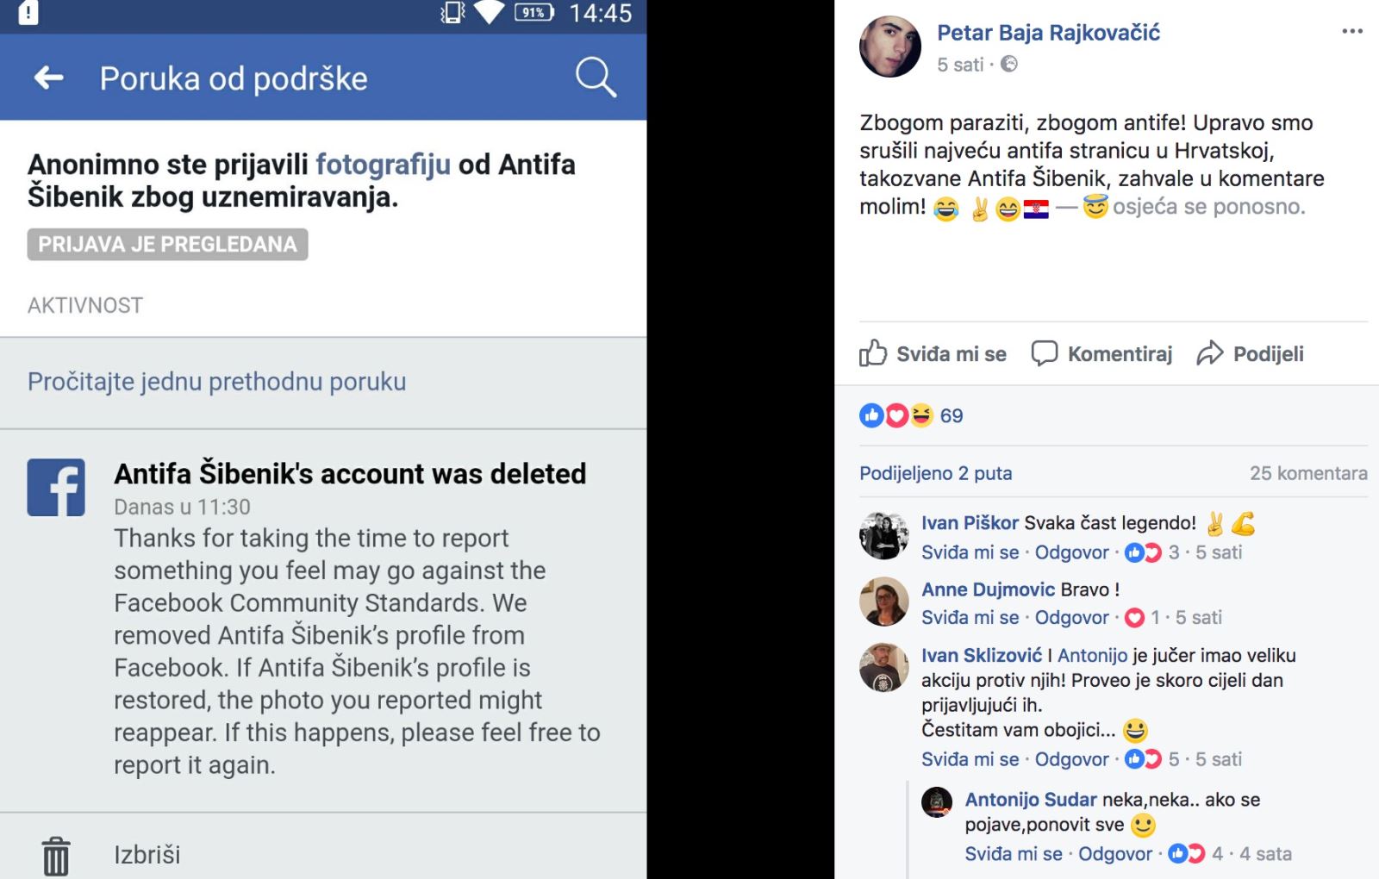
Task: Click the Podijeli share arrow icon
Action: tap(1210, 353)
